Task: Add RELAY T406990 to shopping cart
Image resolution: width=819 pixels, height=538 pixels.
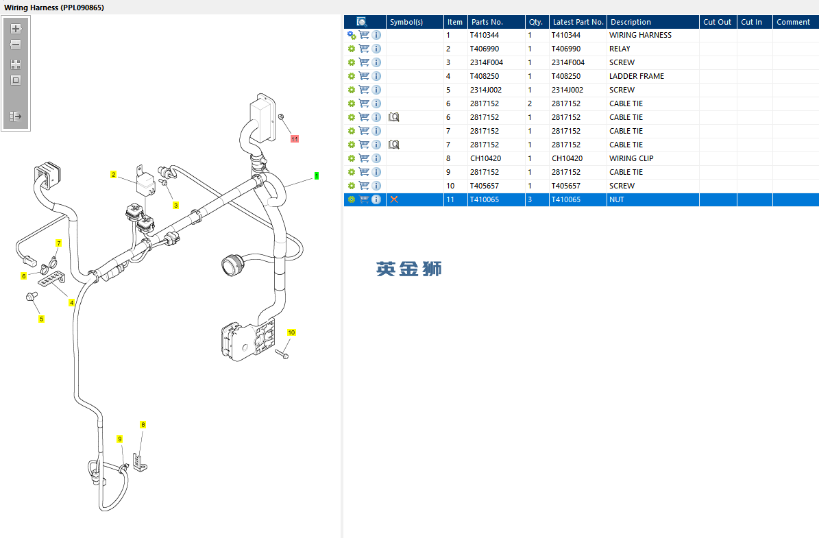Action: 364,49
